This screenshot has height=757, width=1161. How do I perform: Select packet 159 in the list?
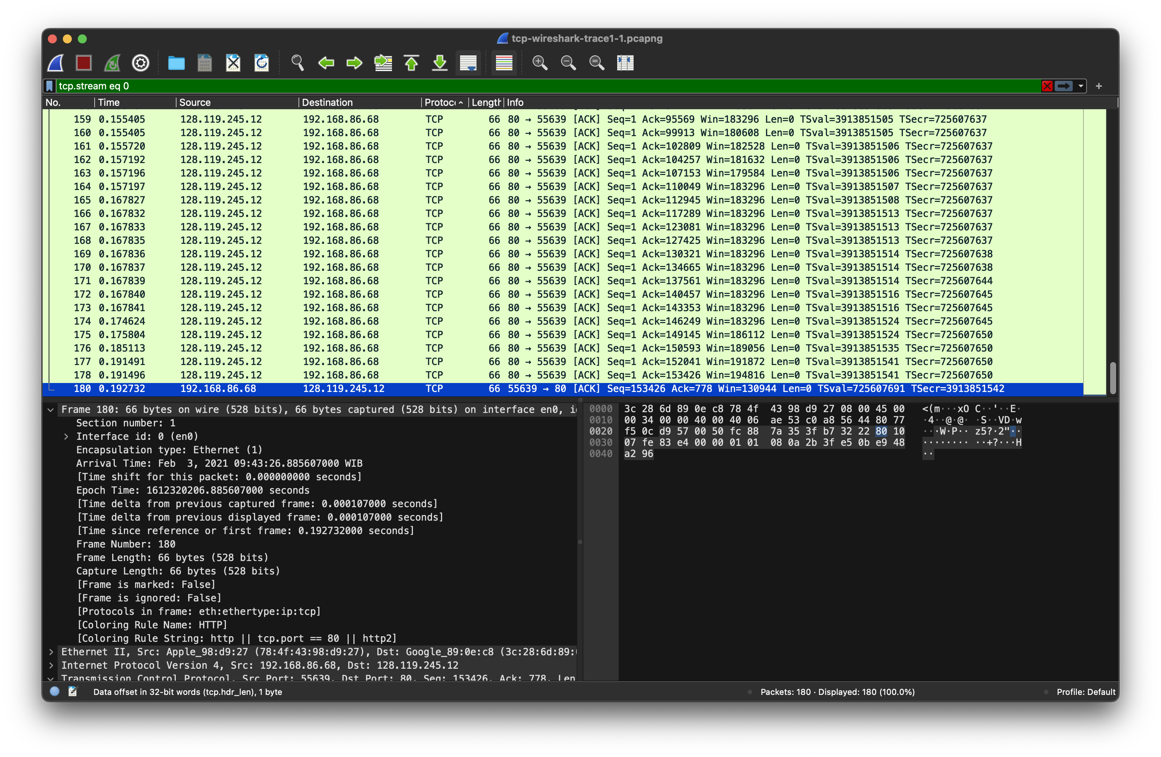[x=563, y=120]
